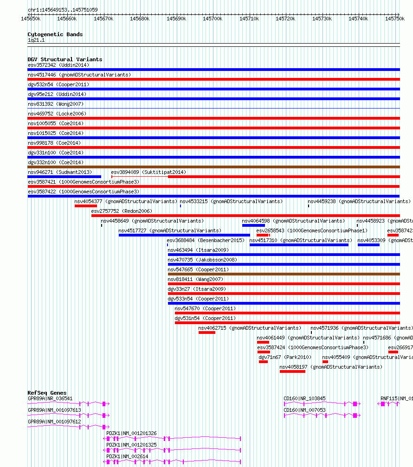Open the GPR89A|NR_036541 gene transcript

50,398
